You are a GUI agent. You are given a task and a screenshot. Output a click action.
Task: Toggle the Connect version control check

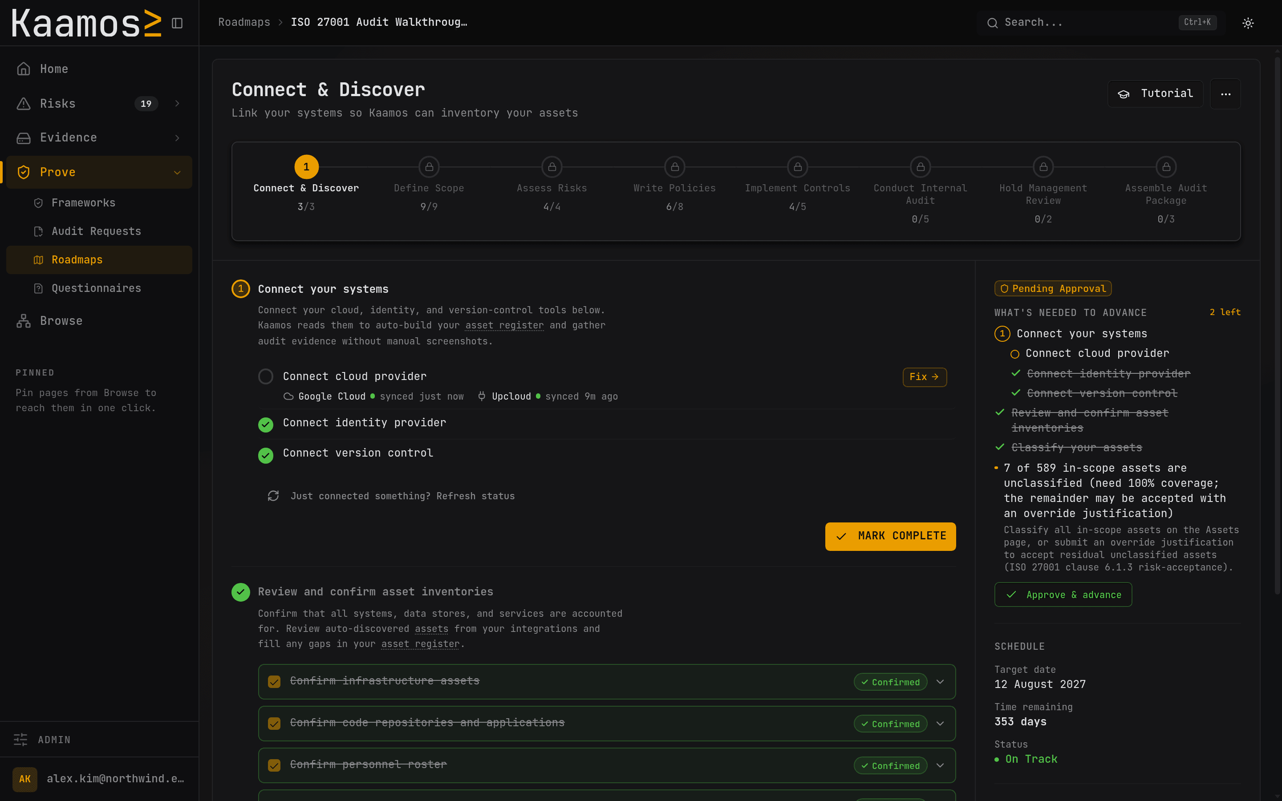(266, 456)
